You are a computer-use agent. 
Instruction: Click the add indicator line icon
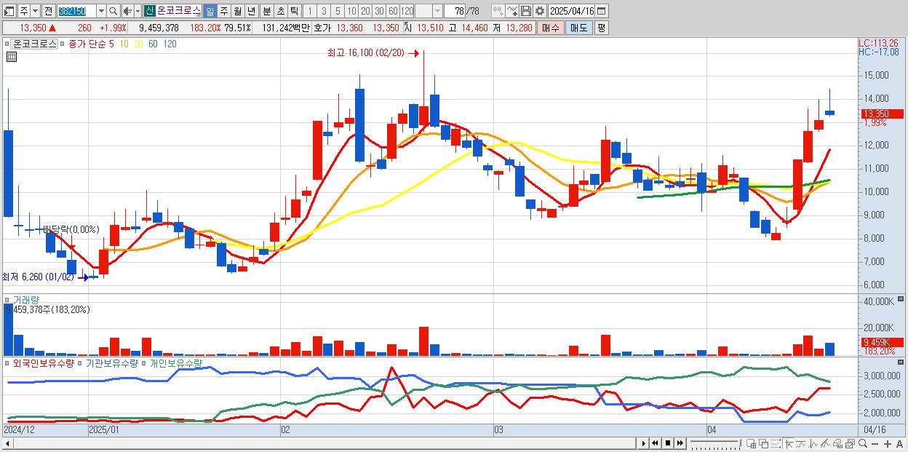[x=513, y=11]
